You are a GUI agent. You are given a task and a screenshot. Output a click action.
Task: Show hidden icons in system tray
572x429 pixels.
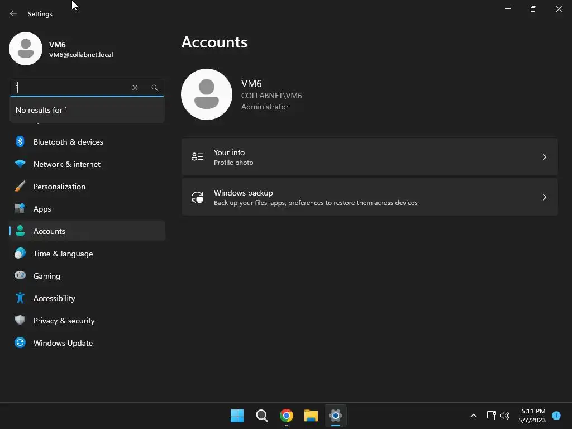tap(474, 416)
